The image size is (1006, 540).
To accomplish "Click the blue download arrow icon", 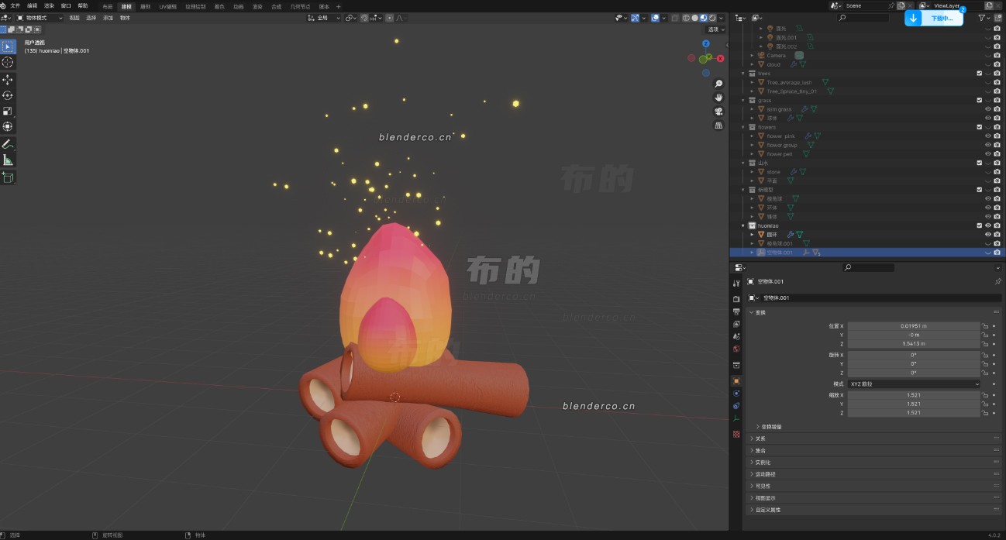I will click(x=913, y=18).
